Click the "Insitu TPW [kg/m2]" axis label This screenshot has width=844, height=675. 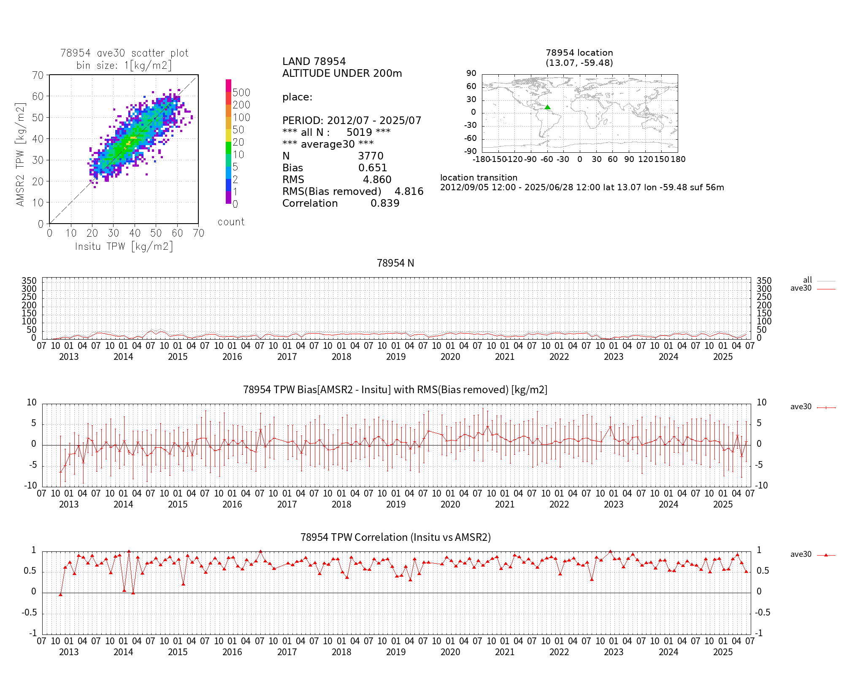tap(124, 246)
